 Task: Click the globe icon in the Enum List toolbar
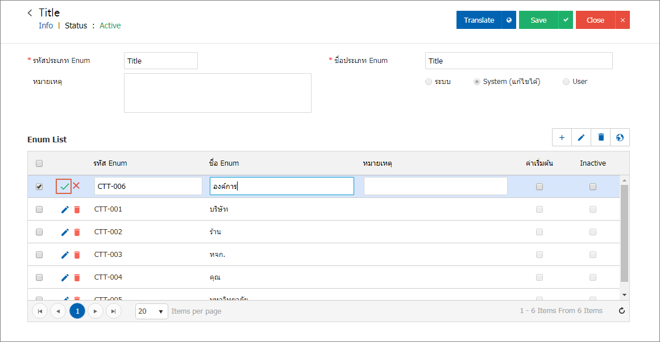click(620, 137)
